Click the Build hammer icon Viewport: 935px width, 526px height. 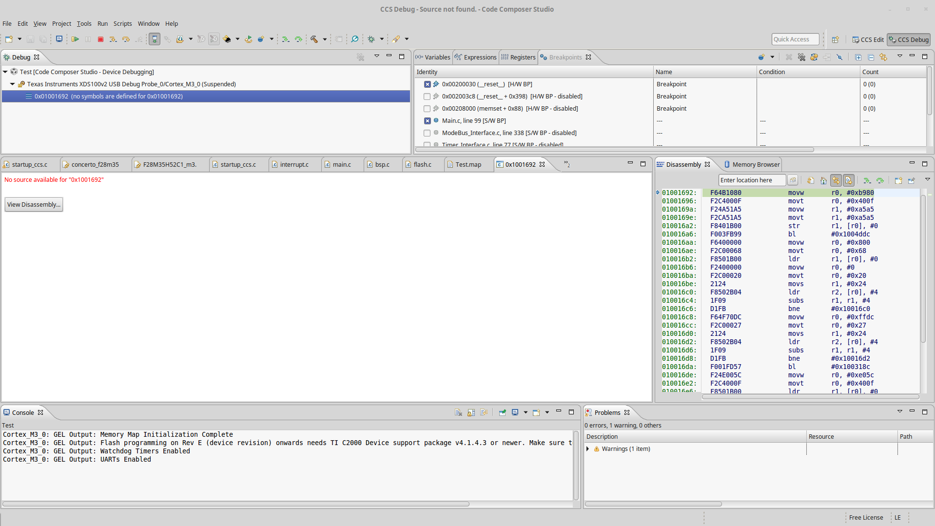click(x=314, y=39)
